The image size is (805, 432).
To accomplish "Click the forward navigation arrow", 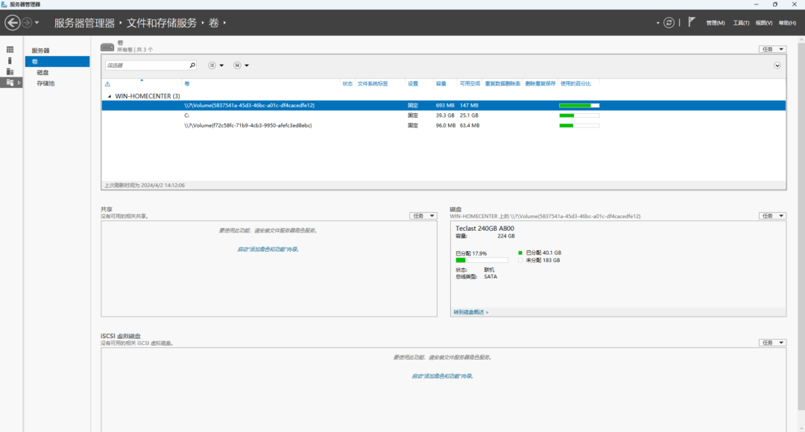I will (27, 22).
